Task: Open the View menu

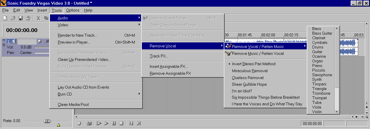Action: pos(29,10)
